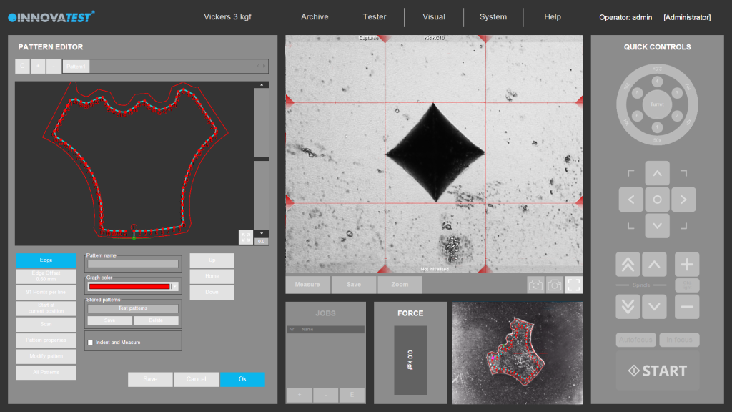Enable Indent and Measure checkbox
The image size is (732, 412).
pos(90,343)
